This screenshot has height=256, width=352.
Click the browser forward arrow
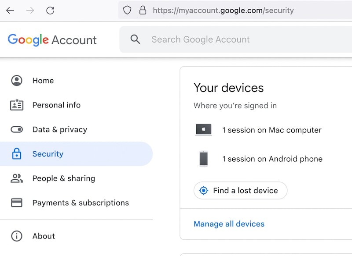pos(30,10)
